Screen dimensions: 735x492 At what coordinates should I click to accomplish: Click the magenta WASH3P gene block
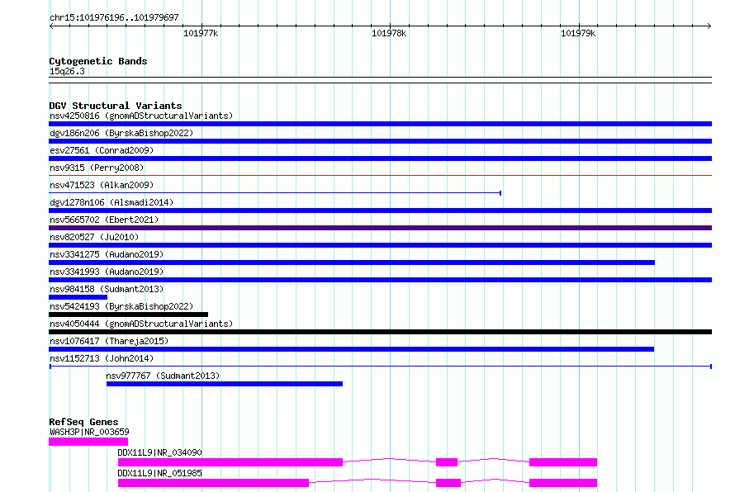88,442
